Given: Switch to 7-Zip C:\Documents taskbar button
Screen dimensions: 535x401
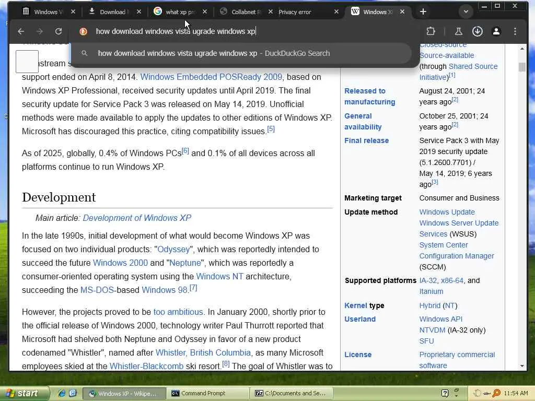Looking at the screenshot, I should [291, 393].
